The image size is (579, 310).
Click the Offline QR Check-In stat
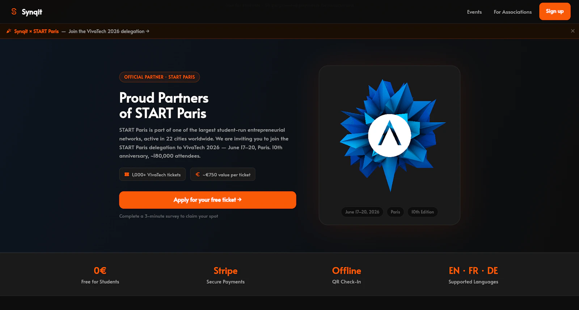(x=347, y=275)
